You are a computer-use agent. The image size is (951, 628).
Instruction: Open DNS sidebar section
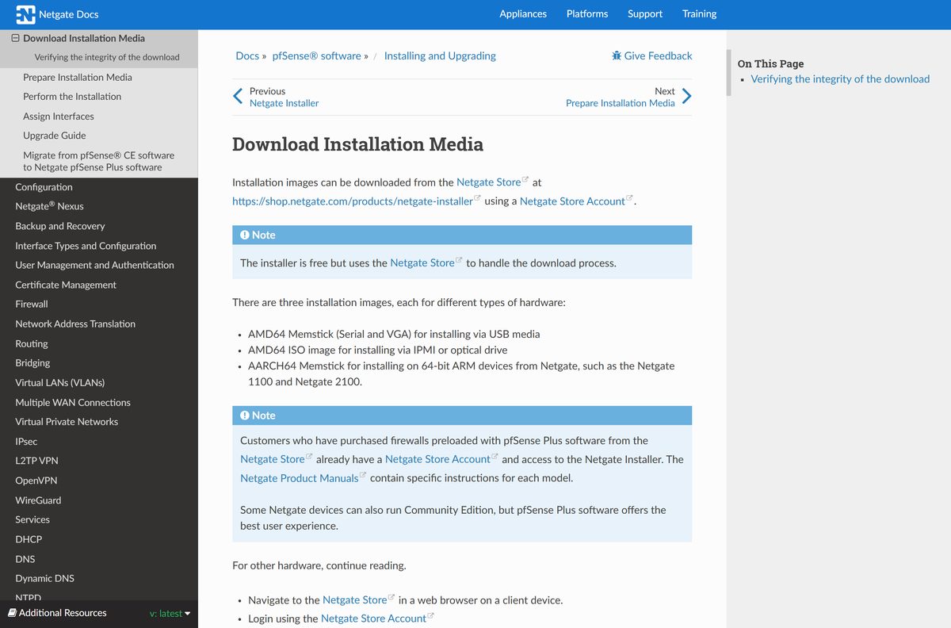pyautogui.click(x=25, y=559)
